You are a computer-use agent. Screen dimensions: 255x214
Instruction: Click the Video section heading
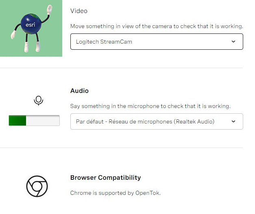79,11
